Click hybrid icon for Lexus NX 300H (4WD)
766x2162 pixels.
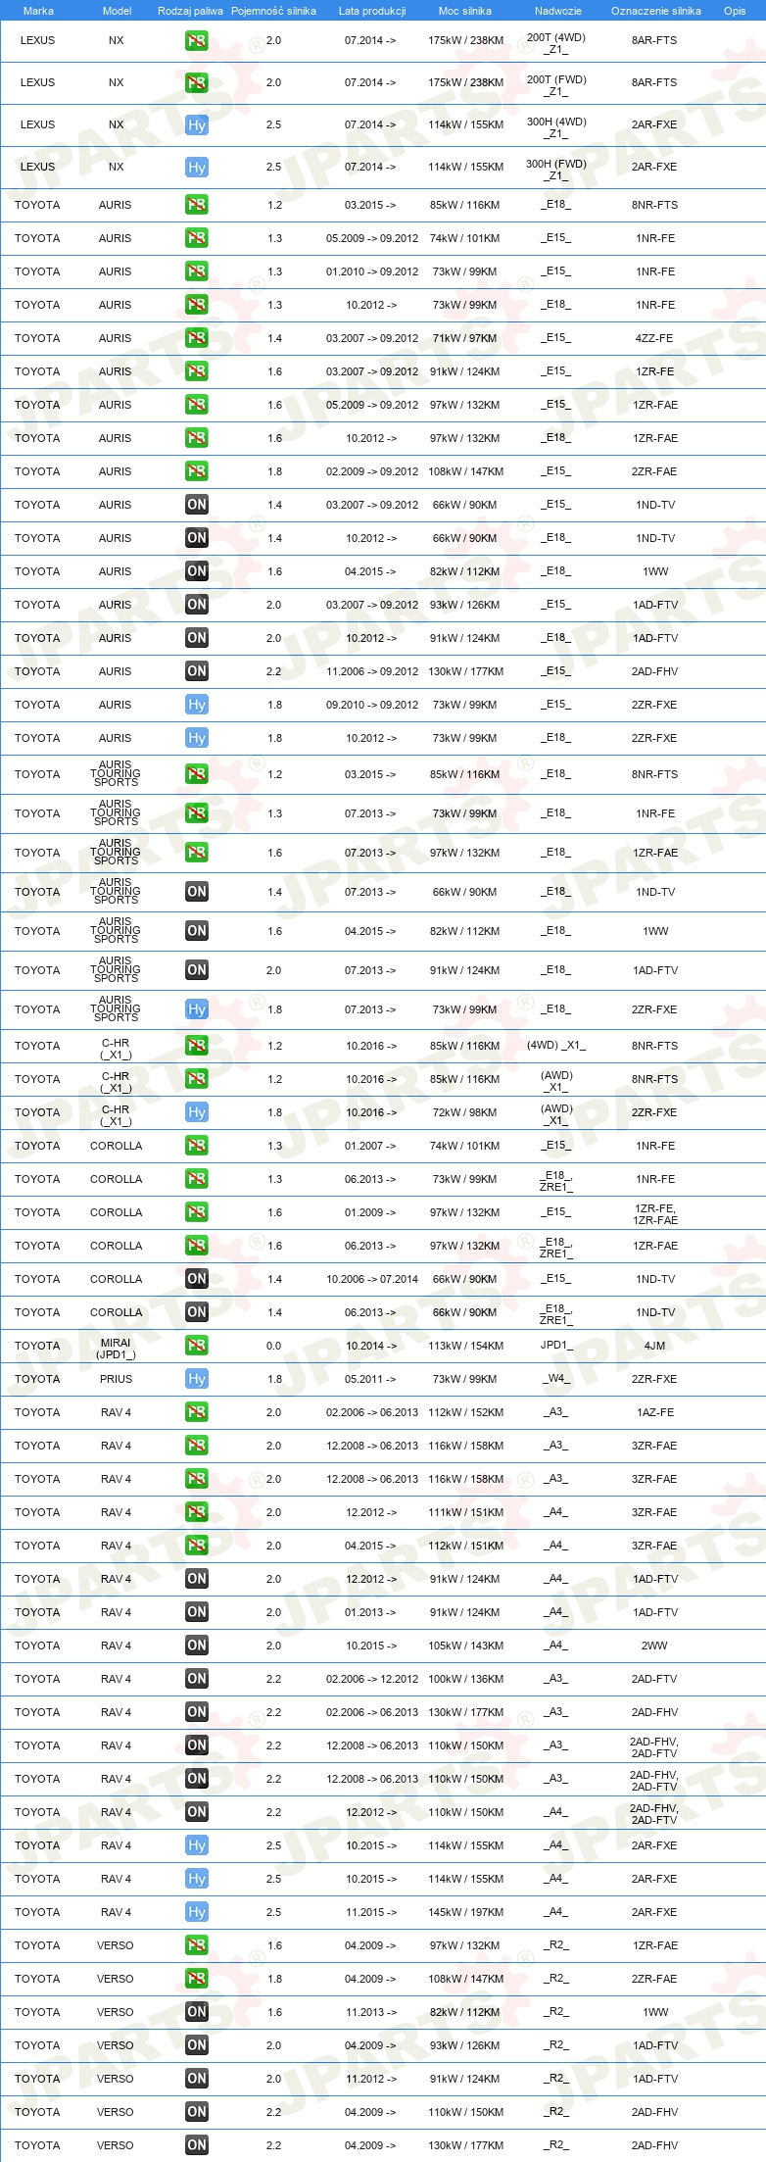(197, 125)
